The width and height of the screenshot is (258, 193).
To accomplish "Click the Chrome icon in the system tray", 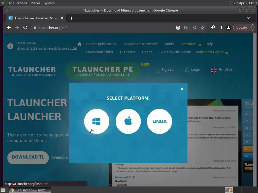I will [x=229, y=190].
